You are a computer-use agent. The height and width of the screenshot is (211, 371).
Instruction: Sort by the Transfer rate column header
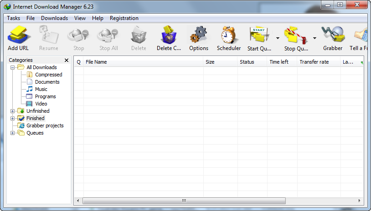coord(319,62)
